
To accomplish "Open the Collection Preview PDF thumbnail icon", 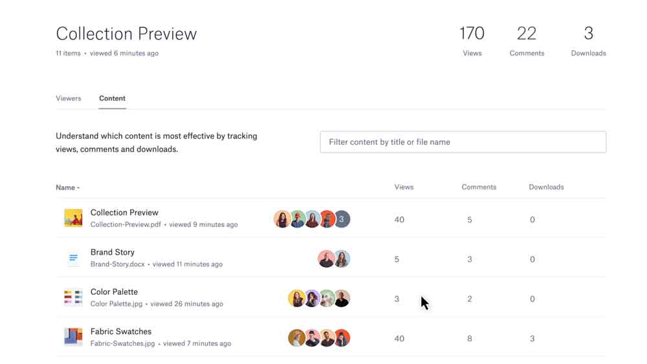I will pyautogui.click(x=73, y=219).
